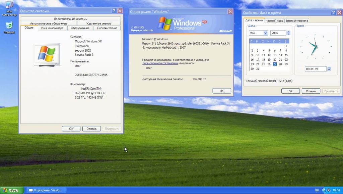Screen dimensions: 343x194
Task: Switch to 'Часовой пояс' tab
Action: [x=274, y=20]
